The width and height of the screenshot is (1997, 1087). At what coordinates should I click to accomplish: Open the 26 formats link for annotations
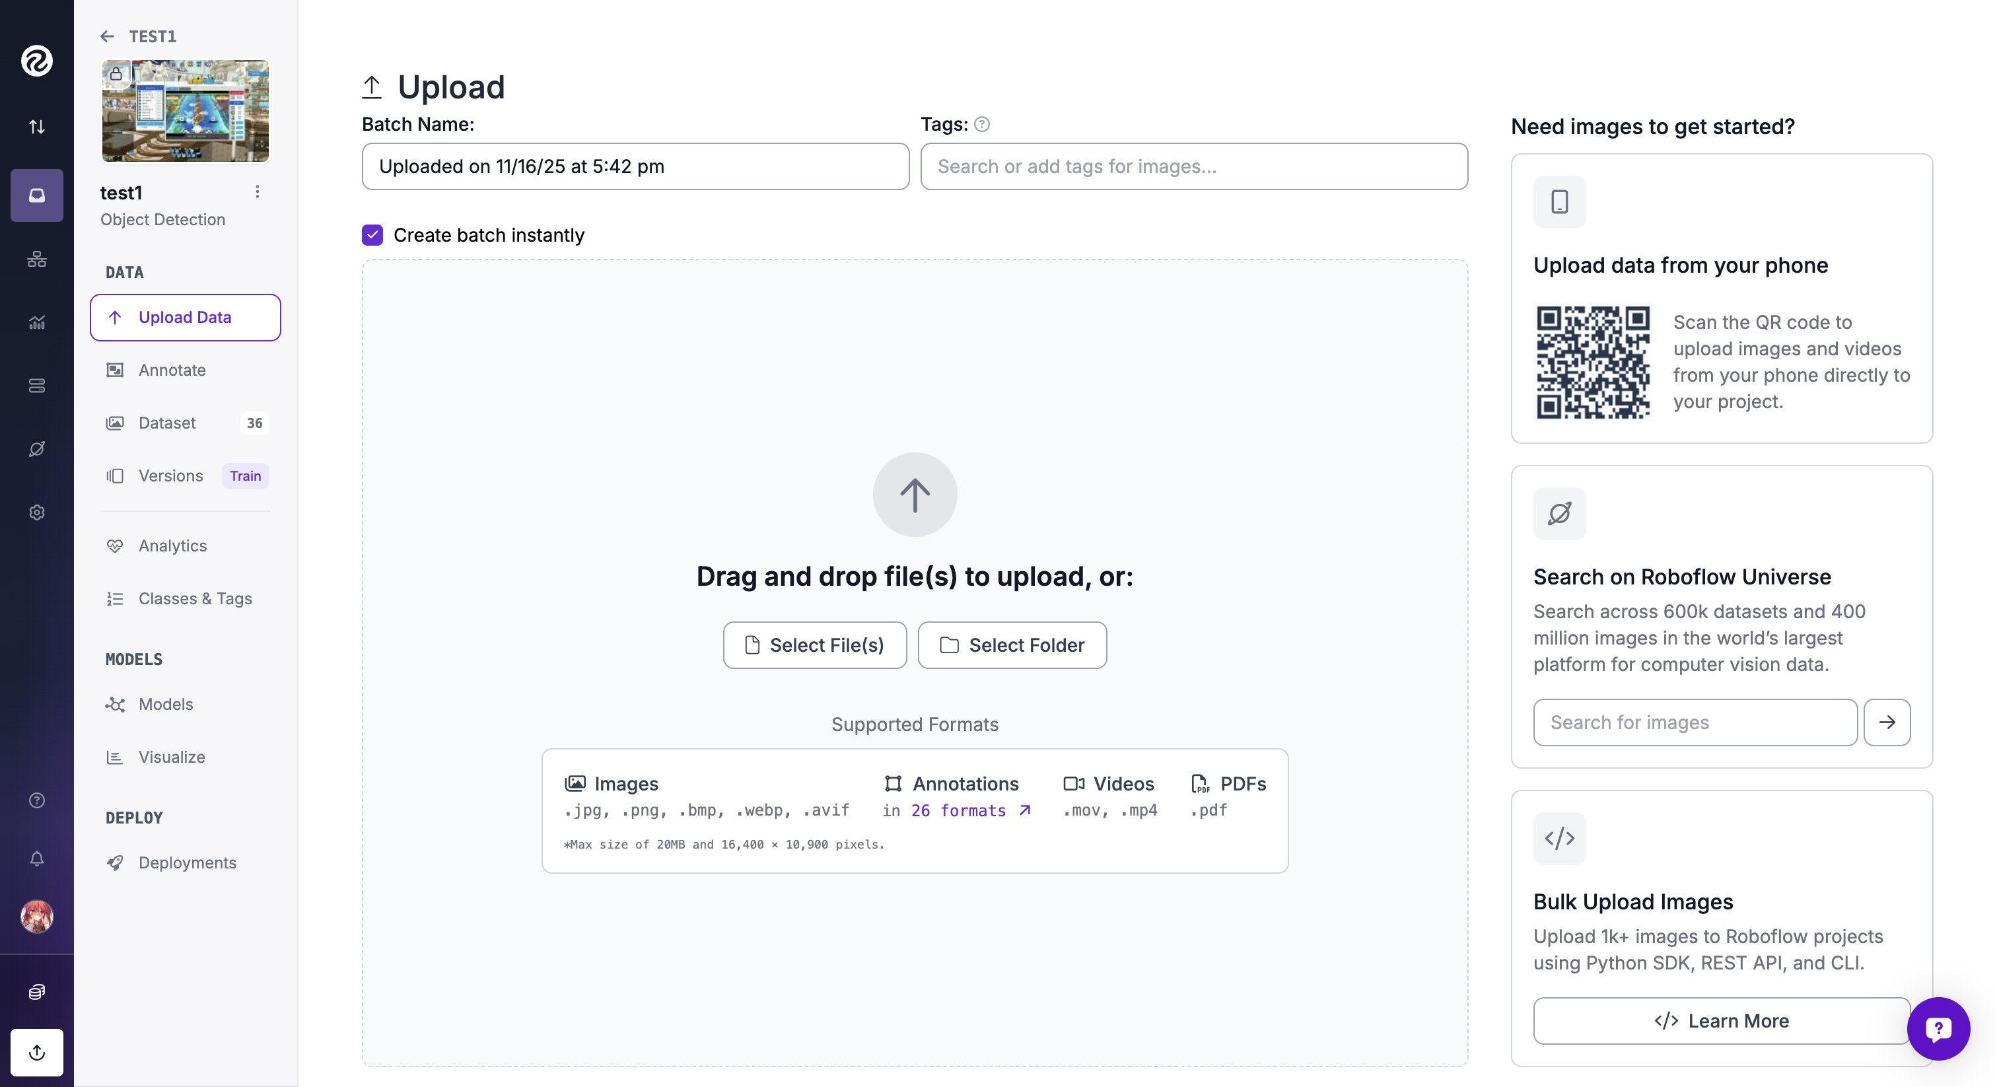[x=962, y=811]
